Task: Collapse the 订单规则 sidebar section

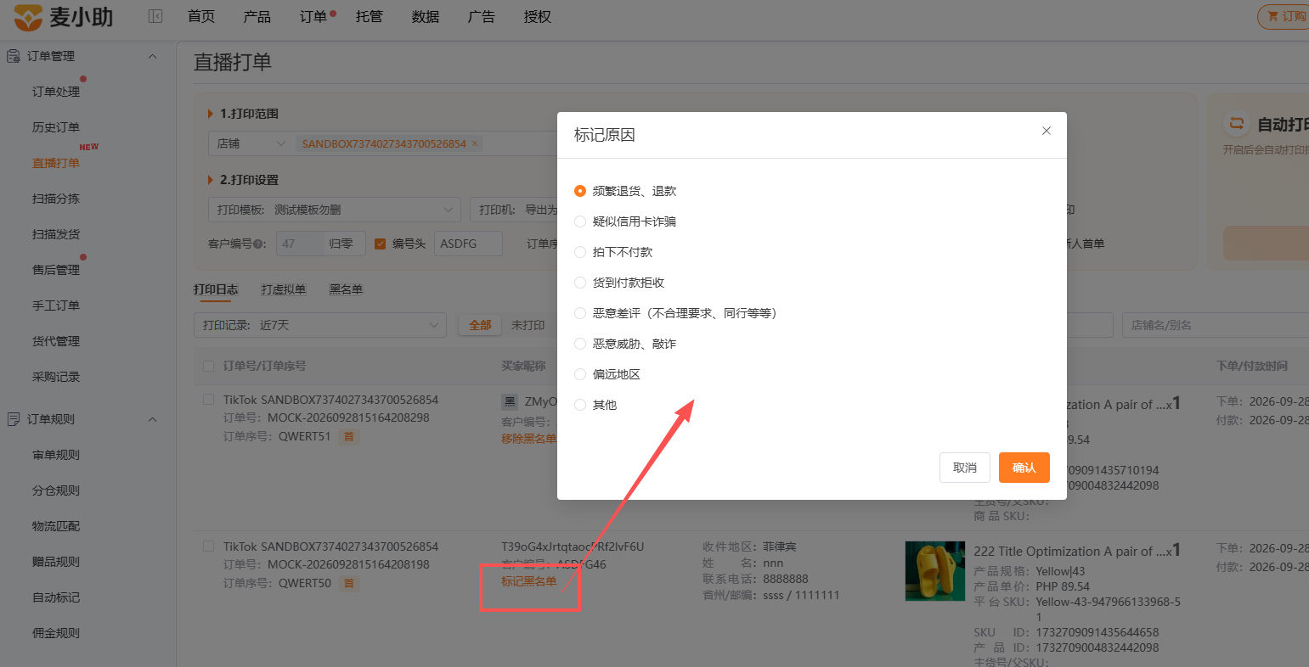Action: [x=153, y=419]
